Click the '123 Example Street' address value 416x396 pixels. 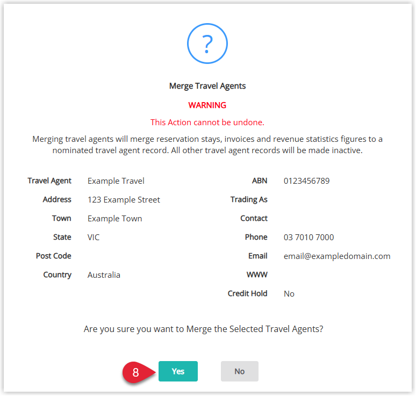pyautogui.click(x=124, y=200)
